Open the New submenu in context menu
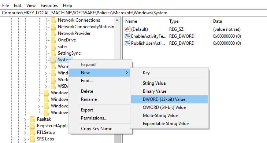The width and height of the screenshot is (267, 143). 100,73
